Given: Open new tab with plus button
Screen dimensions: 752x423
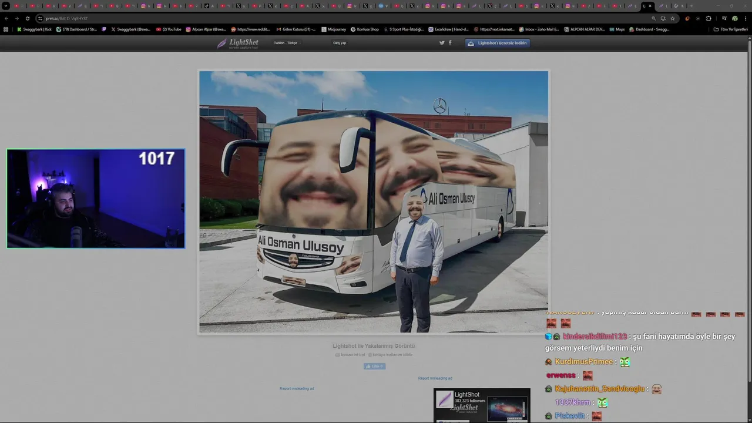Looking at the screenshot, I should click(691, 6).
